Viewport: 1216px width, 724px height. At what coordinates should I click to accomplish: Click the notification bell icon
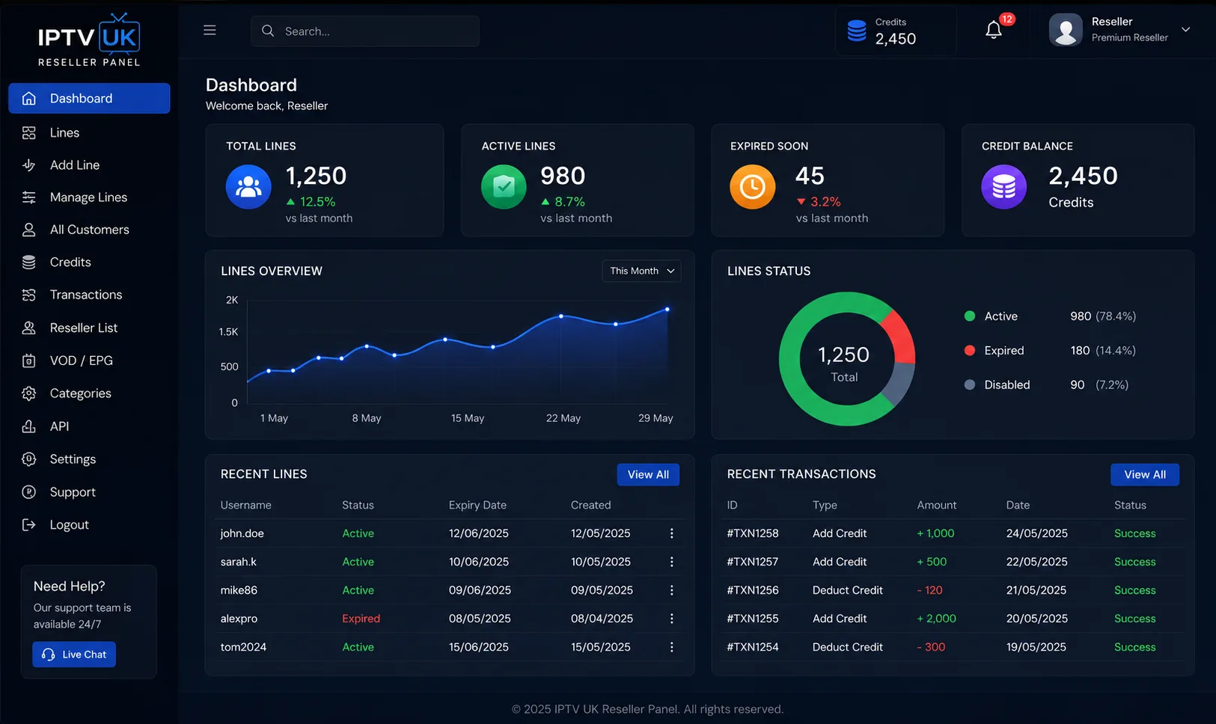click(x=993, y=30)
